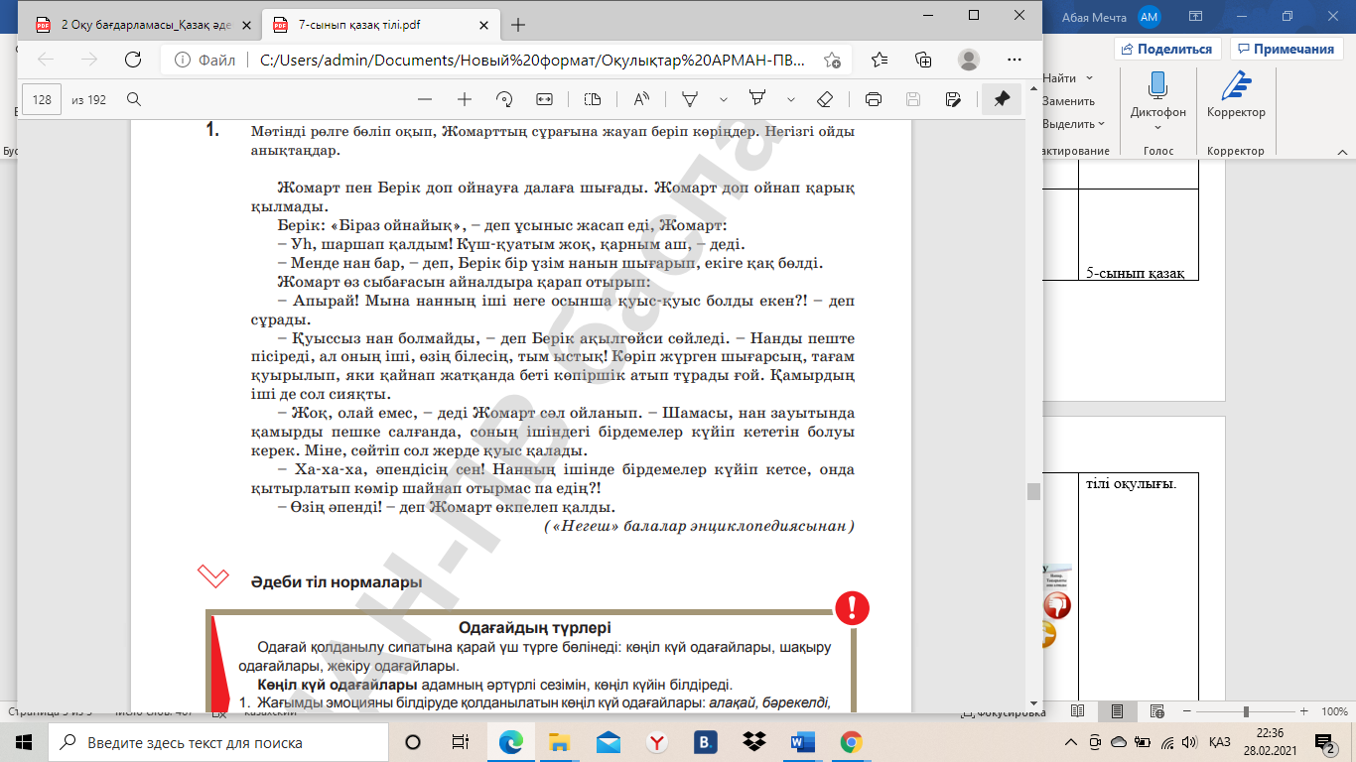Click the PDF page number field
The height and width of the screenshot is (762, 1356).
tap(42, 99)
